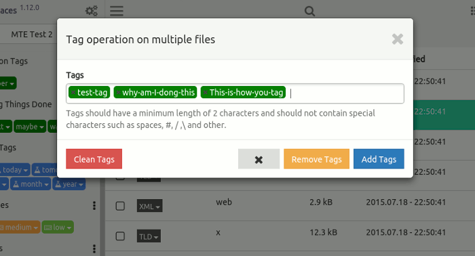475x256 pixels.
Task: Click the test-tag chip label
Action: pos(92,93)
